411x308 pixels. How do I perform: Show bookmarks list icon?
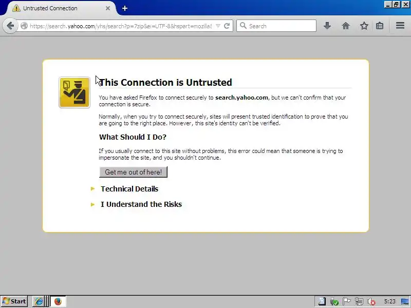click(380, 26)
